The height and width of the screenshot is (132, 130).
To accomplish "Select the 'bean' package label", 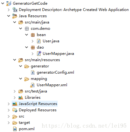I will (41, 35).
